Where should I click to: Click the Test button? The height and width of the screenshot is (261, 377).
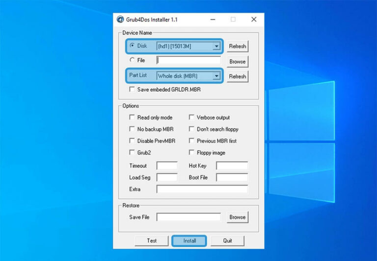[152, 240]
